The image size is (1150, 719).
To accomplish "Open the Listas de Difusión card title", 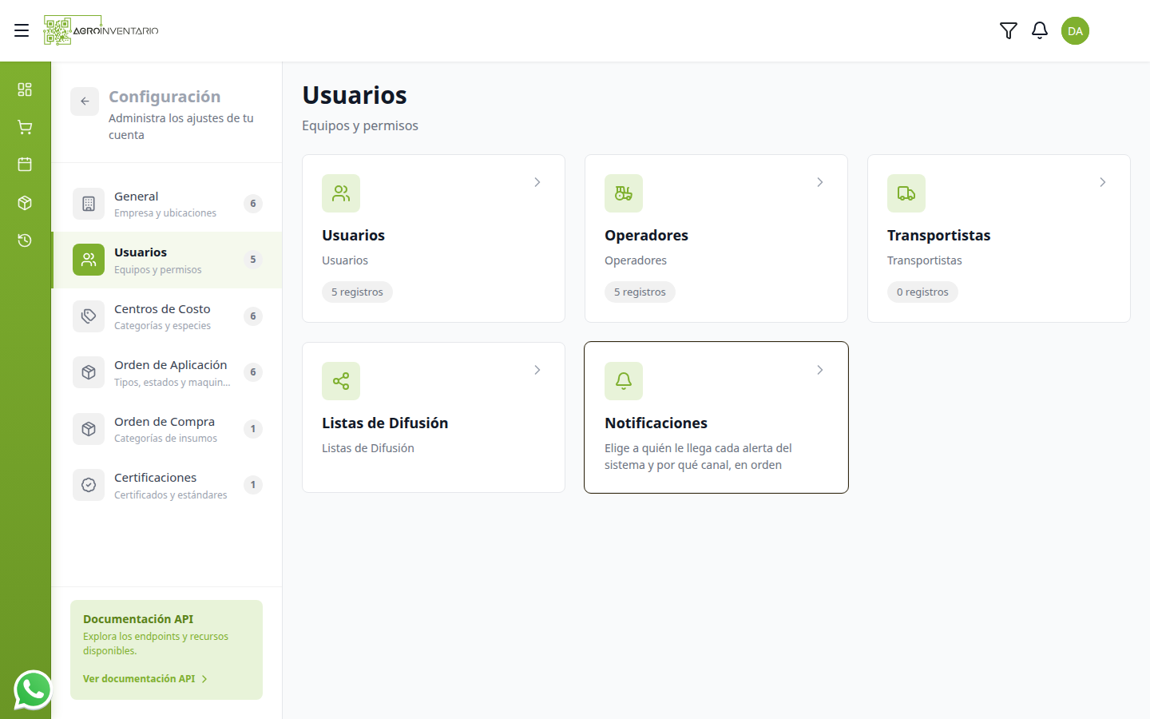I will pyautogui.click(x=385, y=423).
